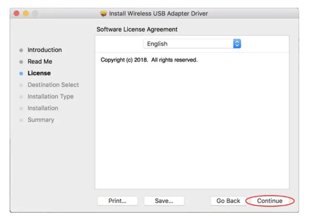Click the gray bullet beside Introduction
311x219 pixels.
21,50
